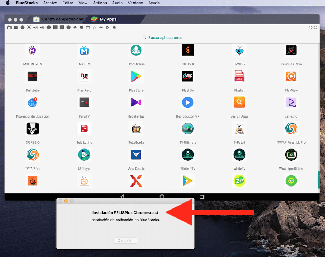Viewport: 325px width, 257px height.
Task: Launch the MXL TV app
Action: coord(84,50)
